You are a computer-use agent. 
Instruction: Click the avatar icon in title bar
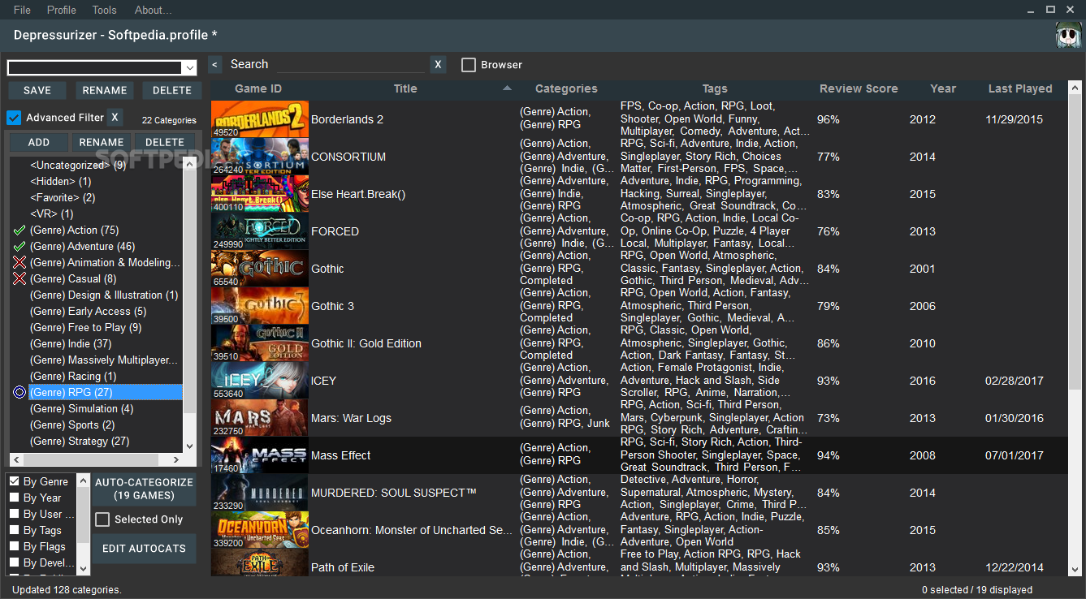coord(1069,36)
